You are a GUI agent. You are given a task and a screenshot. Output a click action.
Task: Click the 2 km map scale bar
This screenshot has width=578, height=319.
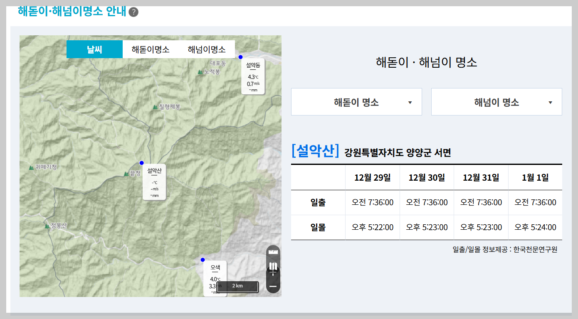[237, 287]
